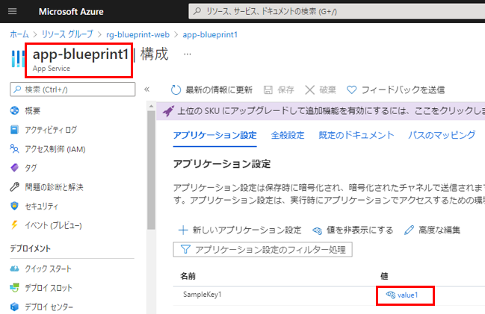
Task: Click the circular refresh arrow icon
Action: 176,90
